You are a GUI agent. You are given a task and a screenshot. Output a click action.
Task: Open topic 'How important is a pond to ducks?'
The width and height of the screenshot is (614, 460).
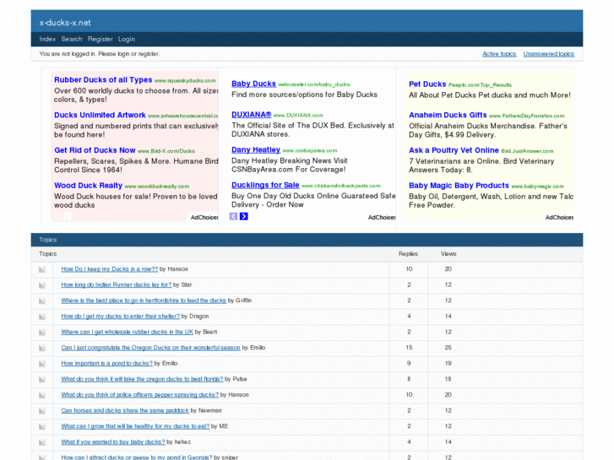pyautogui.click(x=107, y=363)
